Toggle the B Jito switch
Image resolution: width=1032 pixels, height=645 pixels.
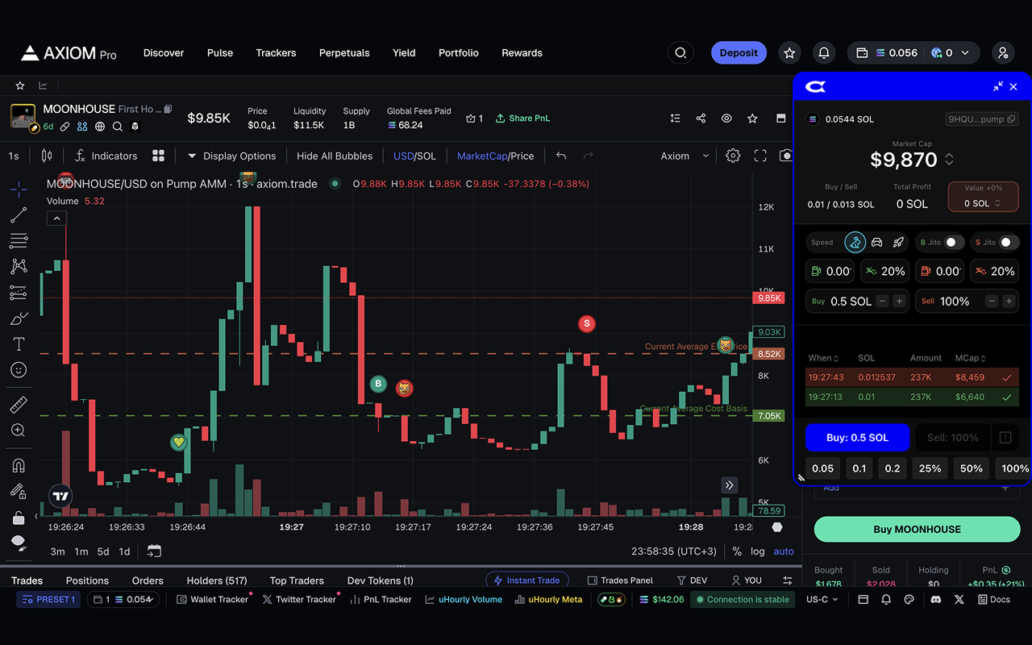[954, 243]
